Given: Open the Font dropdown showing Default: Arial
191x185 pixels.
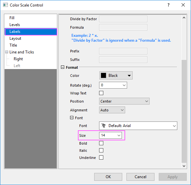Looking at the screenshot, I should (x=138, y=126).
